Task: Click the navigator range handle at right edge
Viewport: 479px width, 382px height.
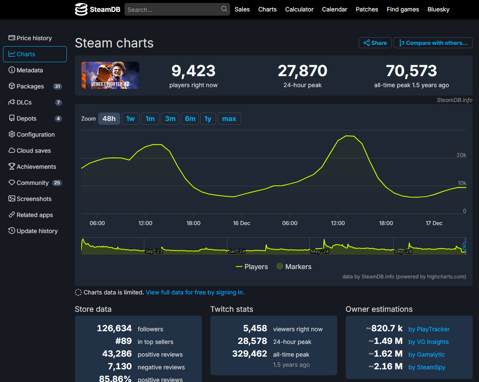Action: [465, 246]
